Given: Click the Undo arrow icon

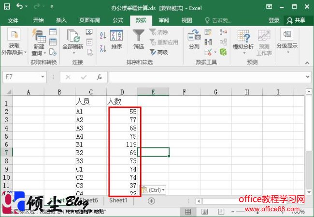Looking at the screenshot, I should [19, 6].
